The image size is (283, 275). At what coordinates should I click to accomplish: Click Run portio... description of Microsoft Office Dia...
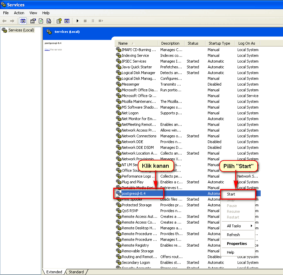tap(170, 90)
